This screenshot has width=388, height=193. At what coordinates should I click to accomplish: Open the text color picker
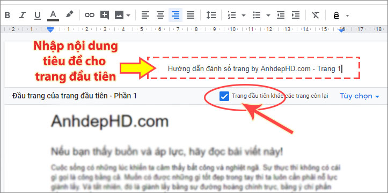53,16
